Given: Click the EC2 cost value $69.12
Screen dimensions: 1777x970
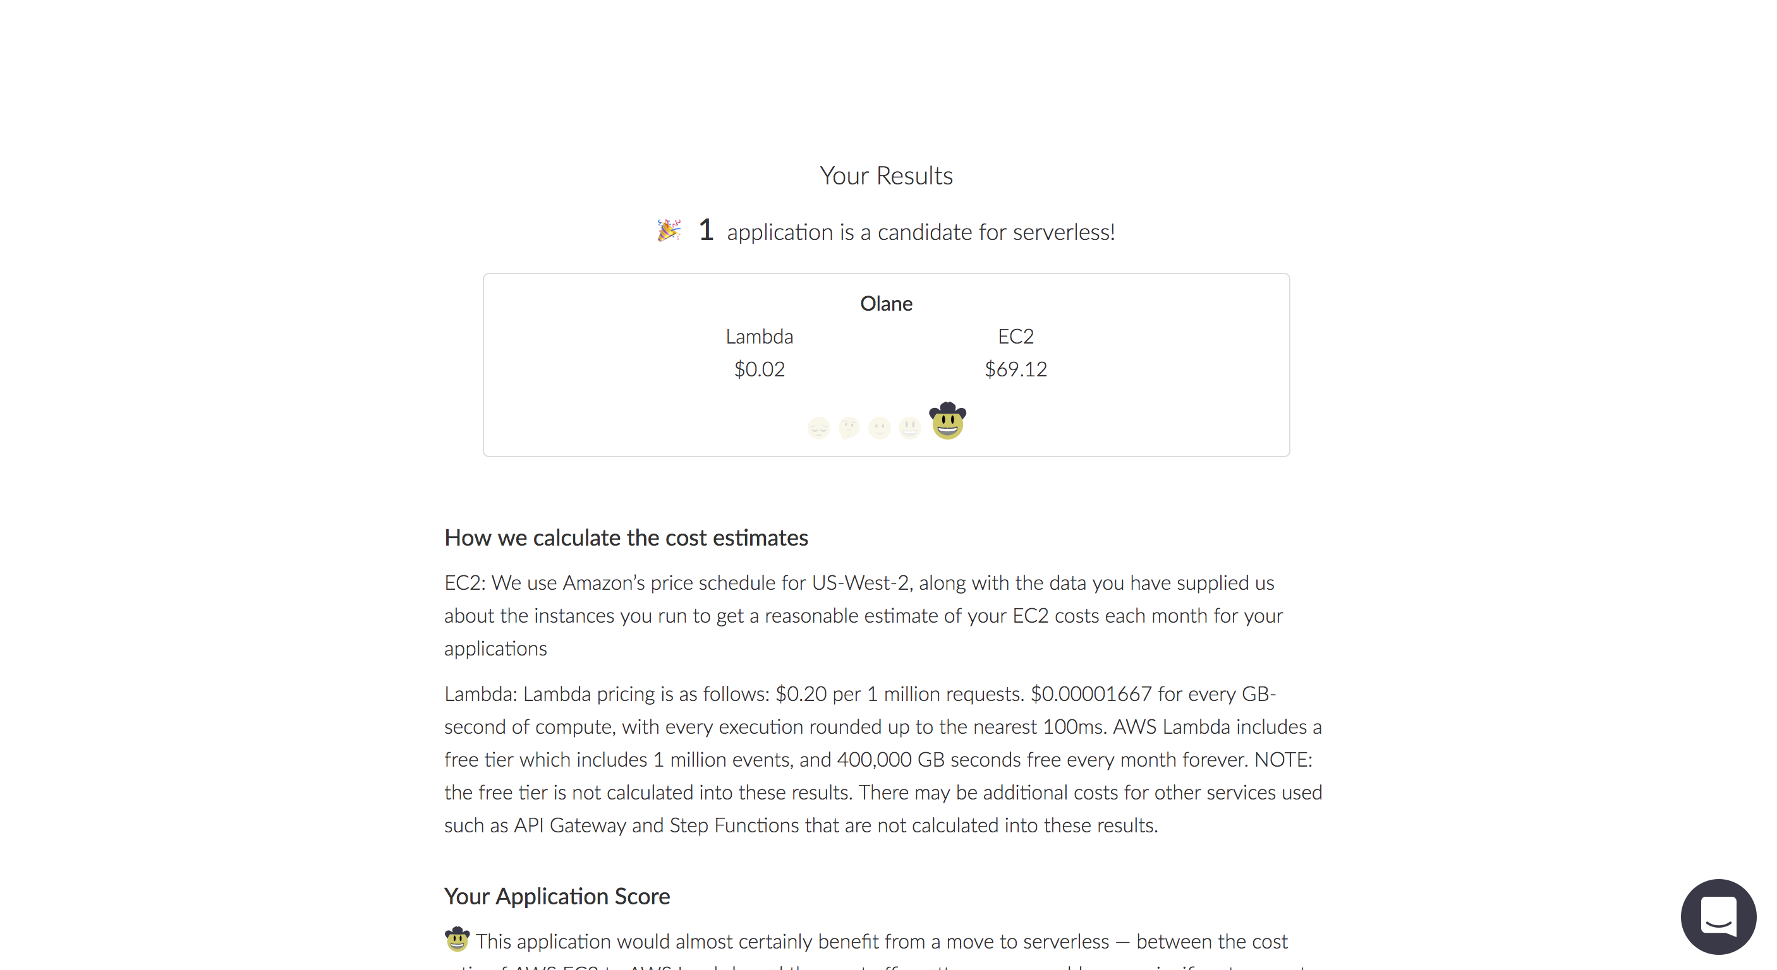Looking at the screenshot, I should tap(1016, 369).
